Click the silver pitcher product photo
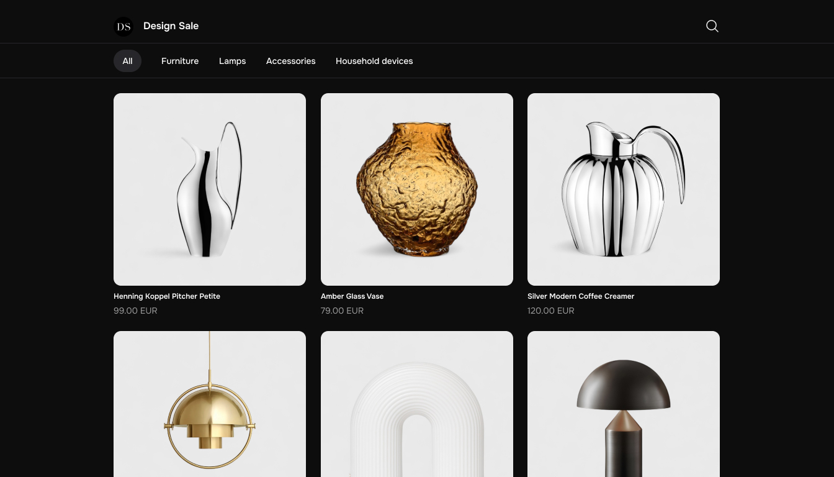 click(209, 189)
